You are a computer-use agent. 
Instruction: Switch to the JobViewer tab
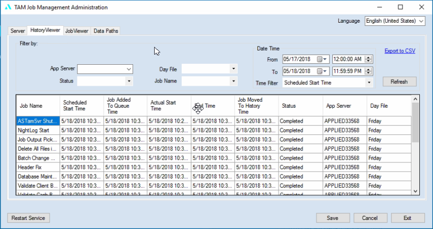point(77,31)
